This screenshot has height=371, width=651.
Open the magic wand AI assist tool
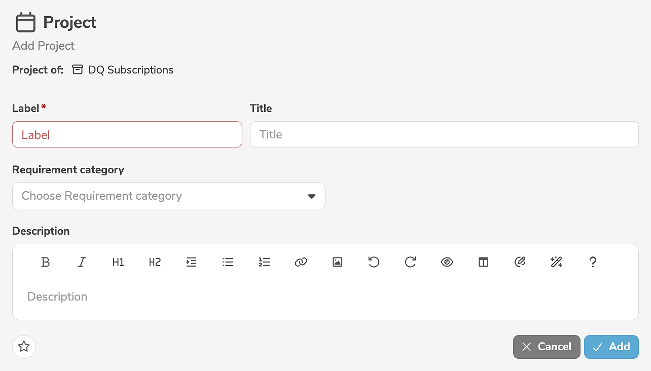(x=556, y=262)
